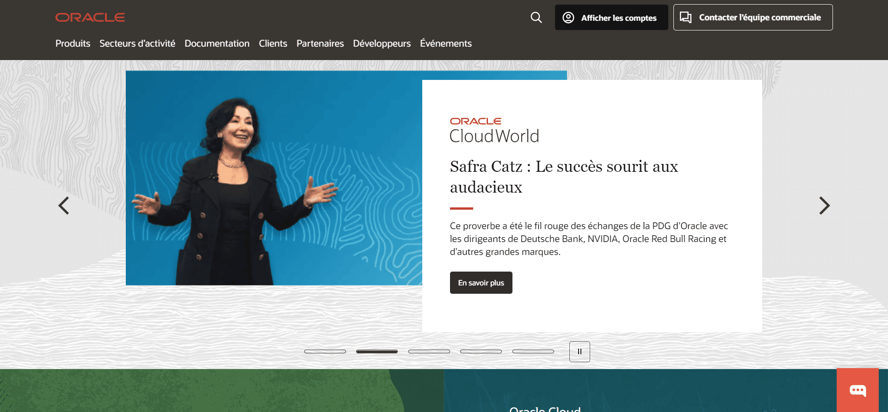Screen dimensions: 888x412
Task: Open the Produits menu
Action: pyautogui.click(x=73, y=43)
